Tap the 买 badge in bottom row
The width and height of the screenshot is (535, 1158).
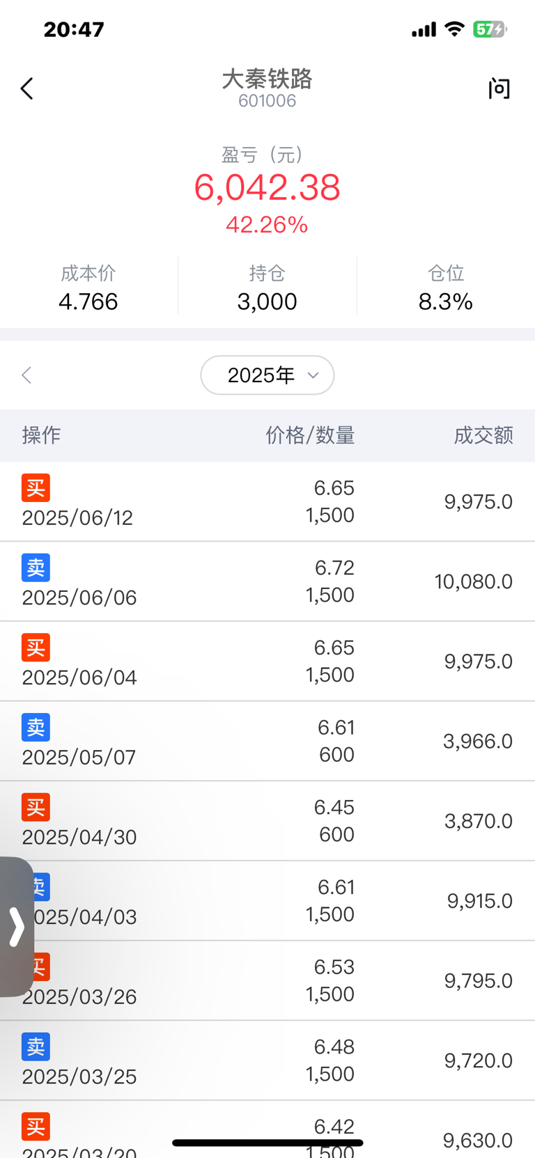click(x=36, y=1127)
